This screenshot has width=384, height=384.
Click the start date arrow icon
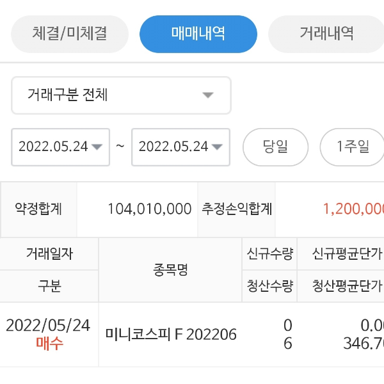click(97, 147)
